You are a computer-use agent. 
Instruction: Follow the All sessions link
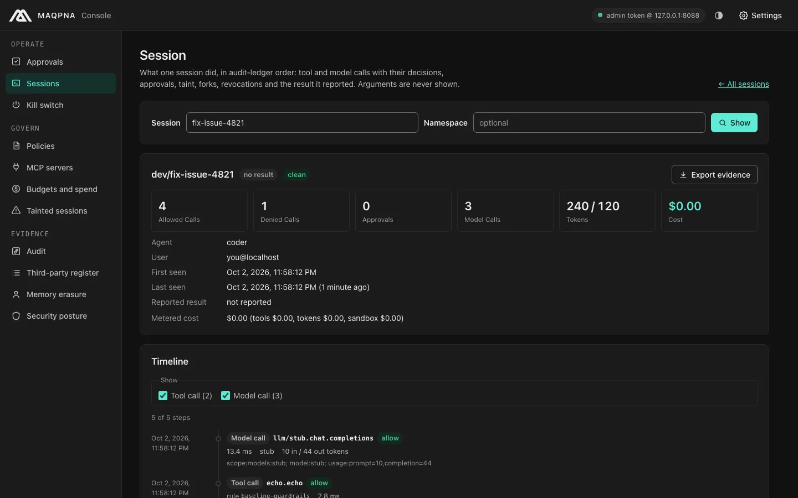pyautogui.click(x=744, y=84)
